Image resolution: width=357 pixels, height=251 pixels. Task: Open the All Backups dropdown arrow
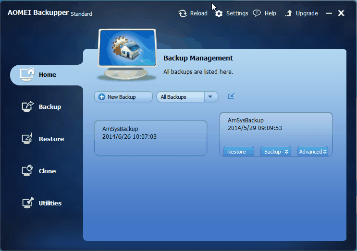point(210,97)
